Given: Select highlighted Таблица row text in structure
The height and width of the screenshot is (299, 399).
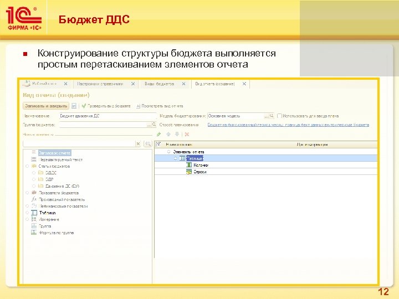Looking at the screenshot, I should coord(195,158).
